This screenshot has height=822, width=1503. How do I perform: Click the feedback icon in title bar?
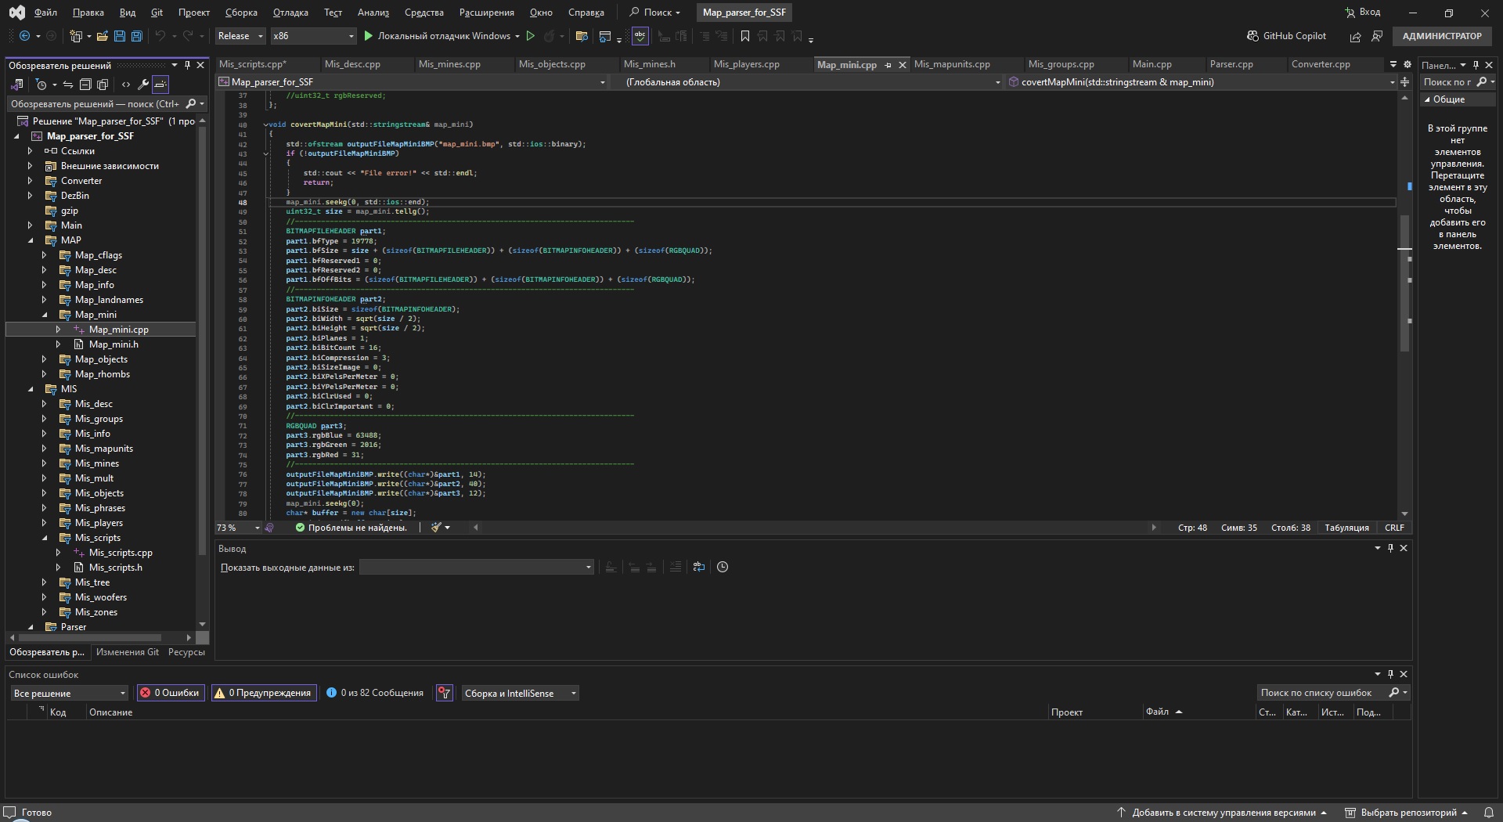pos(1377,36)
